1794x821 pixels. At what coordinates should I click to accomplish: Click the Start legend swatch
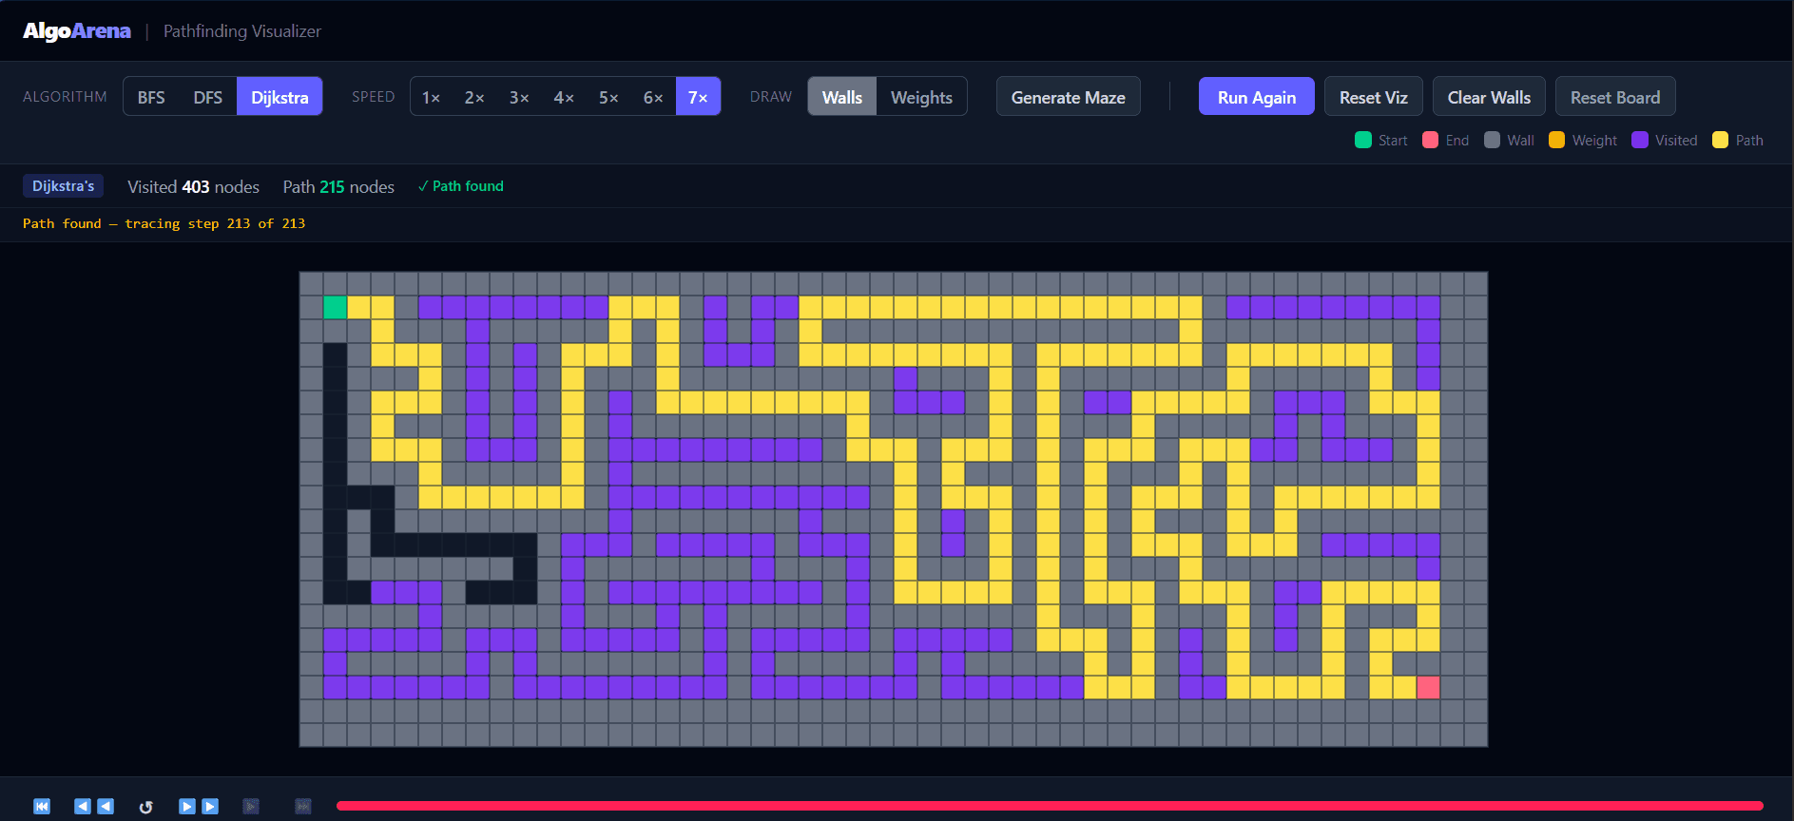coord(1363,140)
